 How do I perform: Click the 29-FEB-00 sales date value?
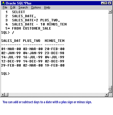coord(11,65)
